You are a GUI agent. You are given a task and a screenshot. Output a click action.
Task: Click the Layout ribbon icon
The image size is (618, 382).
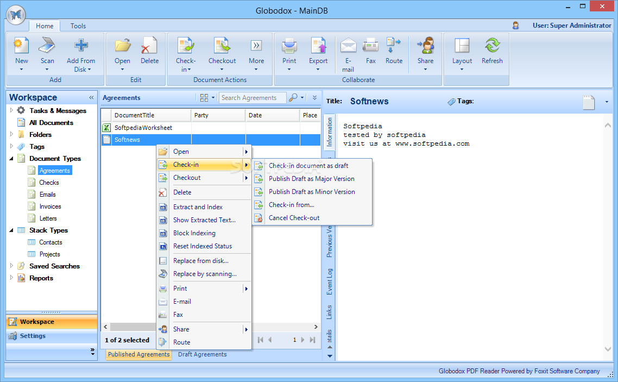(x=462, y=46)
